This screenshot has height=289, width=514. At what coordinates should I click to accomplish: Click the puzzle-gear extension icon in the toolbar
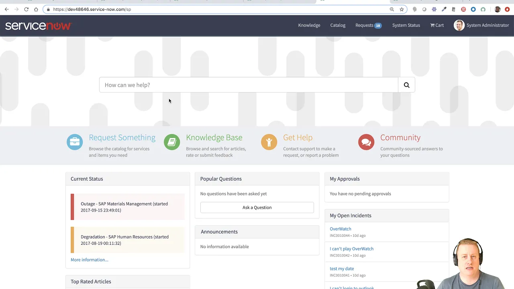coord(434,9)
